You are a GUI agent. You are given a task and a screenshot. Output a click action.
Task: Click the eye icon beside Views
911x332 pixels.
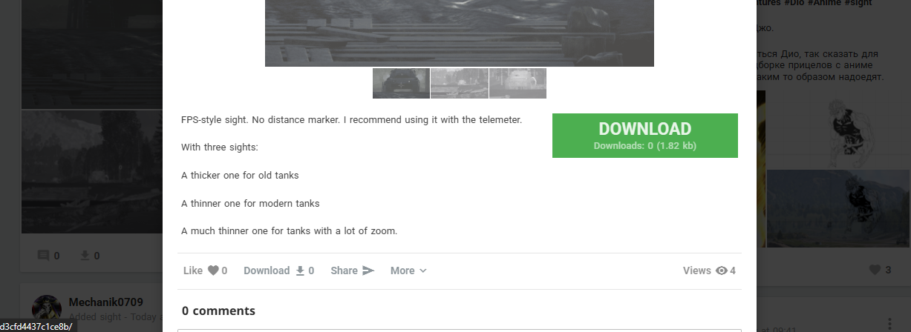coord(722,271)
